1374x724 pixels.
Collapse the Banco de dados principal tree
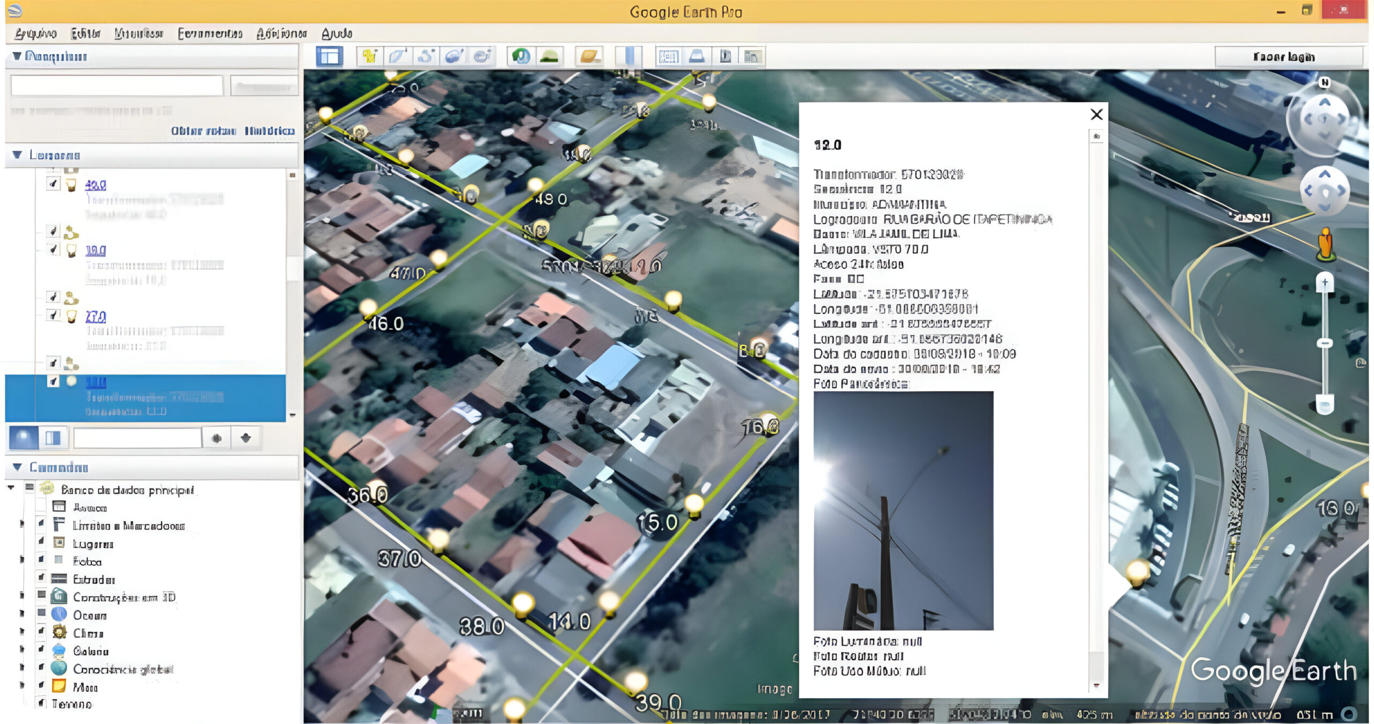tap(11, 488)
